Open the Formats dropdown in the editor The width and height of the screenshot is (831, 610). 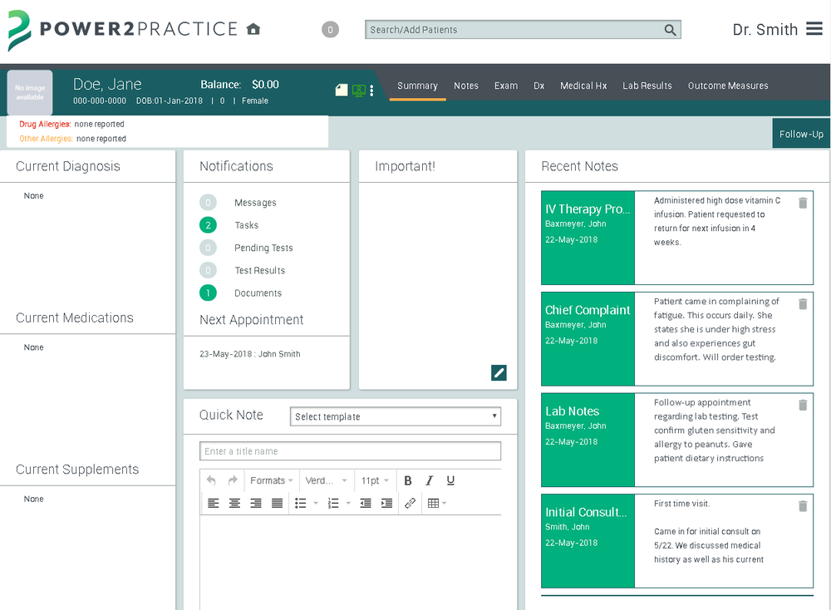click(271, 480)
